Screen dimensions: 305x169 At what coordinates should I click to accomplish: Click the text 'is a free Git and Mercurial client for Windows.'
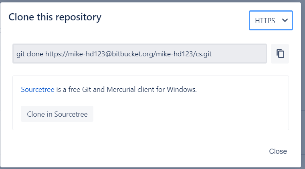pyautogui.click(x=126, y=89)
